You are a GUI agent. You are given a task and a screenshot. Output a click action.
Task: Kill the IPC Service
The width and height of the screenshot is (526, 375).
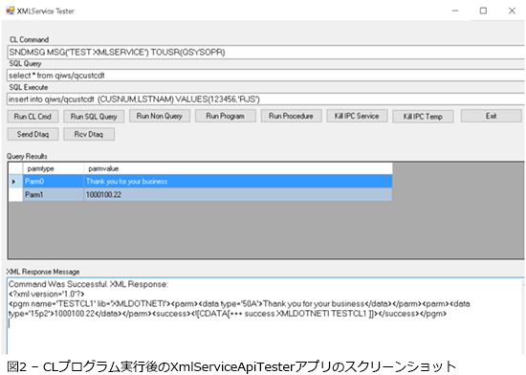[357, 116]
